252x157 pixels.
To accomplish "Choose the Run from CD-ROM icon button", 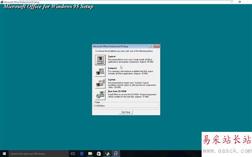I will (x=100, y=95).
